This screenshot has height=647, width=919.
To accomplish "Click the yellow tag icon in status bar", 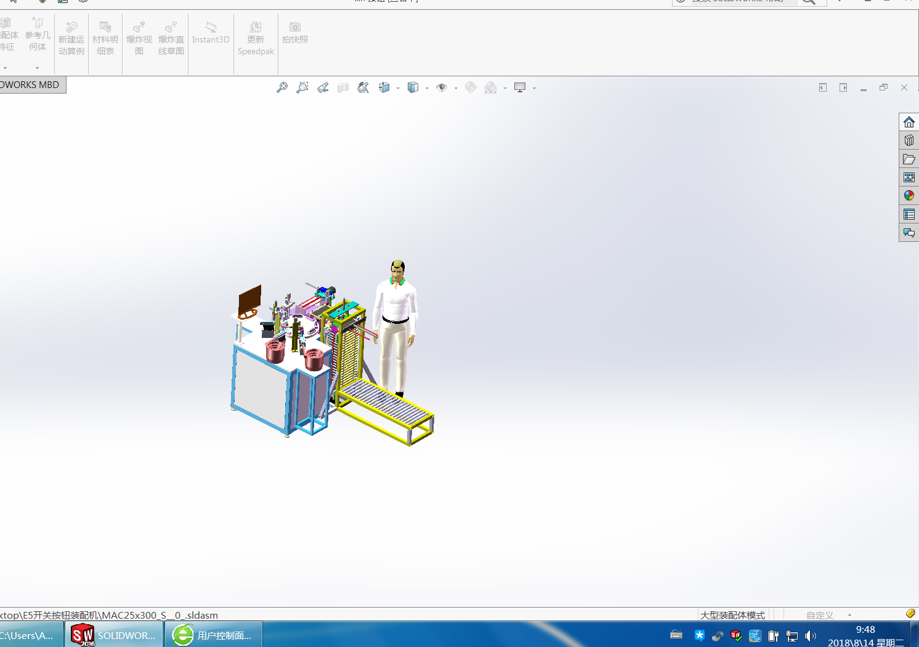I will (x=910, y=614).
